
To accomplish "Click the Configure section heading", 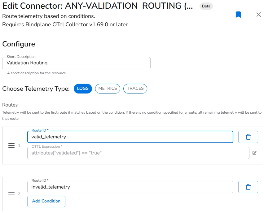I will 18,44.
